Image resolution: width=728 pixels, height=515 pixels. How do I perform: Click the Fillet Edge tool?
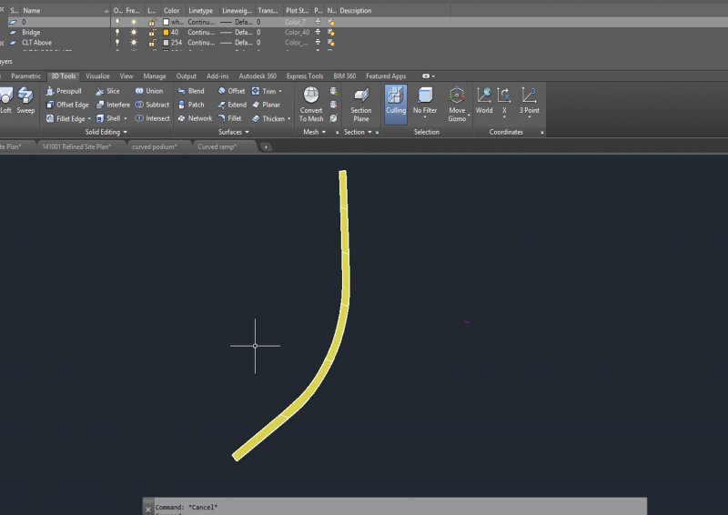[x=66, y=118]
